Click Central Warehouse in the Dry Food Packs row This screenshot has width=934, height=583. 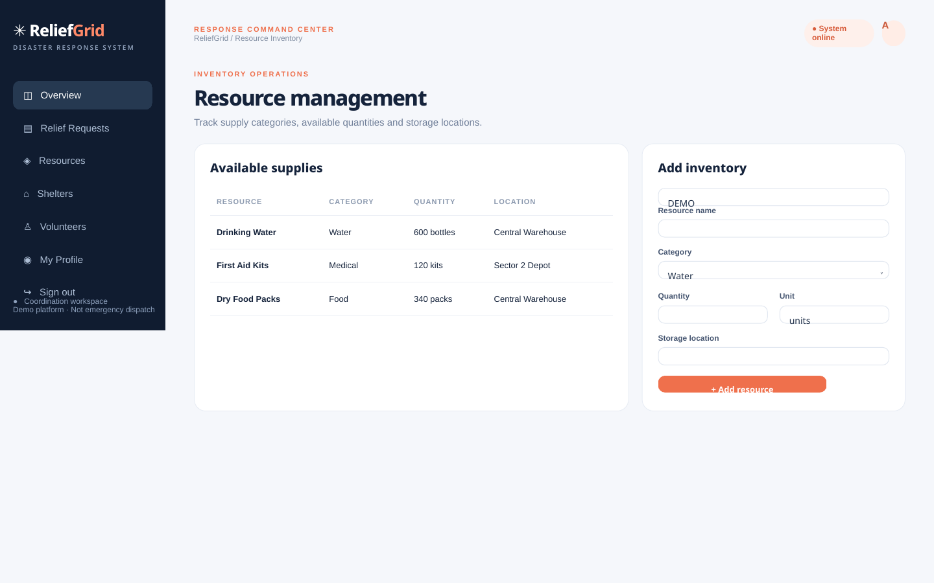530,299
